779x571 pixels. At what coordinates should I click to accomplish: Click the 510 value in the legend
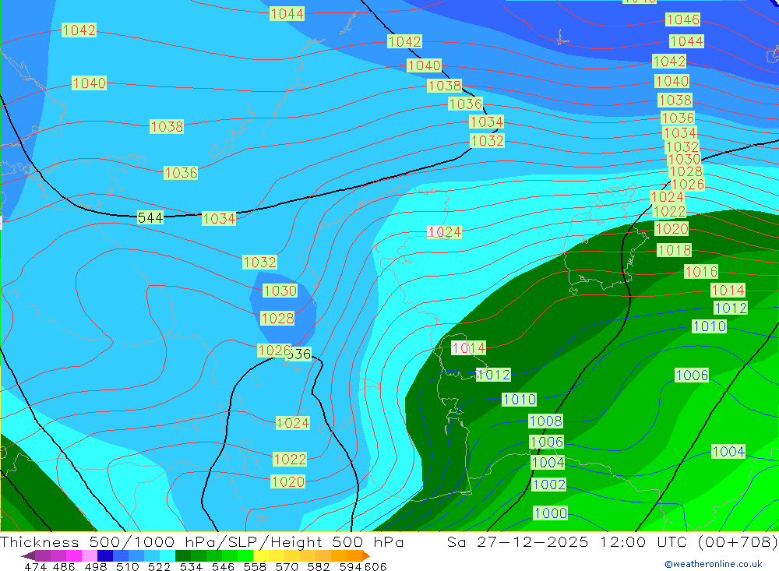(127, 566)
